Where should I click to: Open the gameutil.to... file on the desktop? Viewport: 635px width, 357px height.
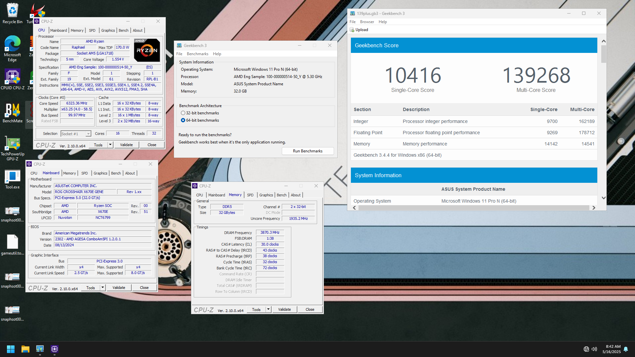(13, 245)
